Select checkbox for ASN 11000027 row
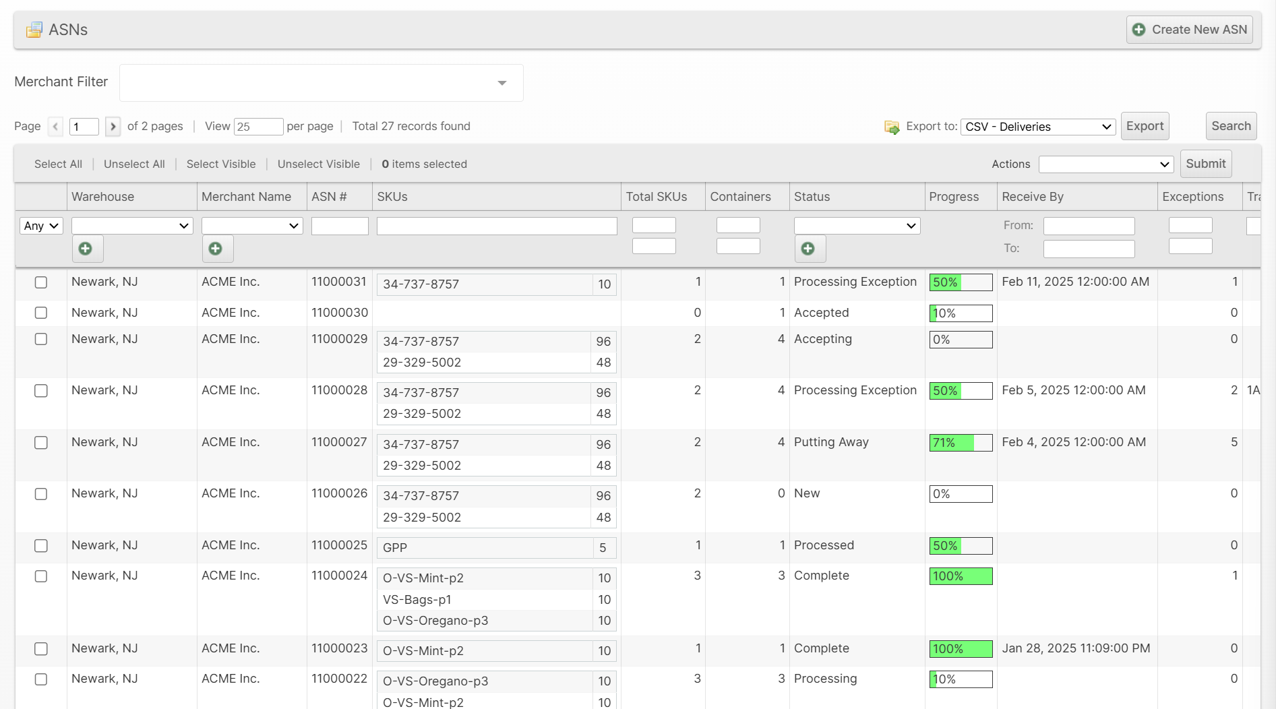Viewport: 1276px width, 709px height. pyautogui.click(x=41, y=443)
